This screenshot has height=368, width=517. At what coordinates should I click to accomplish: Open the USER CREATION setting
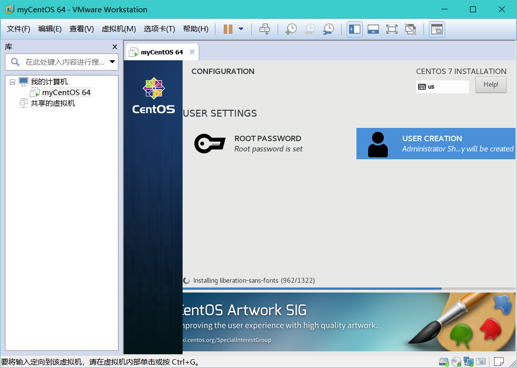pos(436,144)
